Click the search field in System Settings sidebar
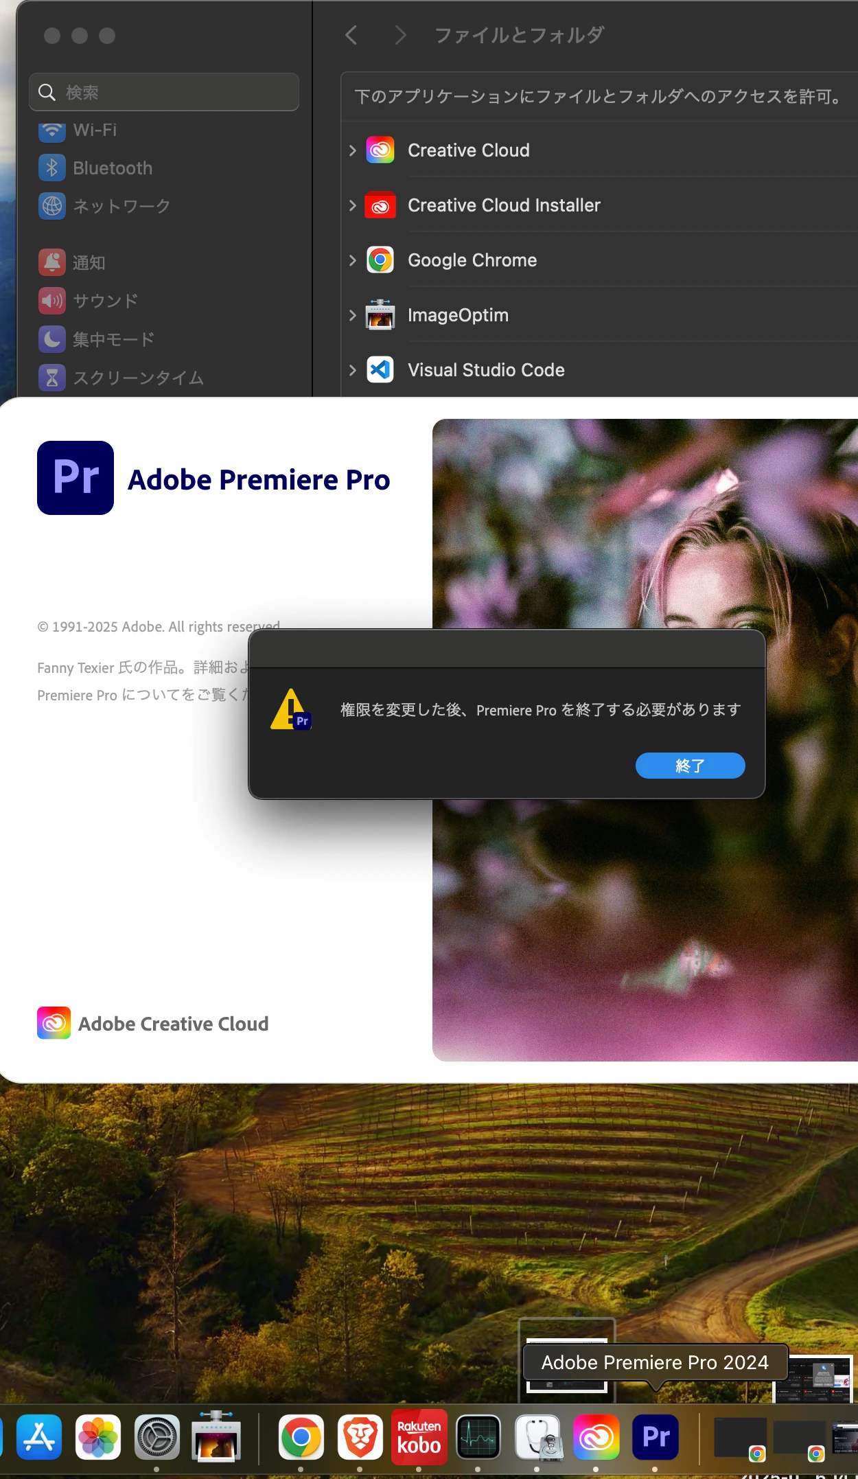The height and width of the screenshot is (1479, 858). point(164,92)
